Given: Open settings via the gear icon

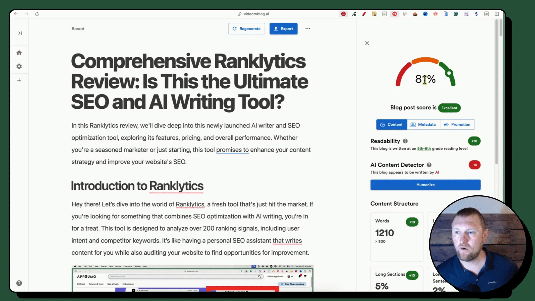Looking at the screenshot, I should tap(19, 66).
